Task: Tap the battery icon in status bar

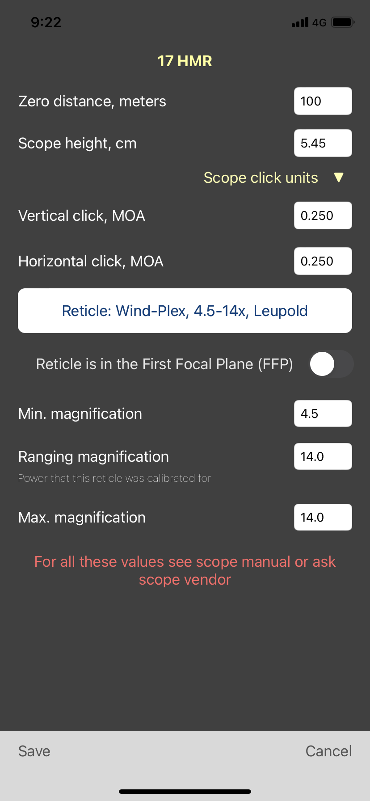Action: coord(343,22)
